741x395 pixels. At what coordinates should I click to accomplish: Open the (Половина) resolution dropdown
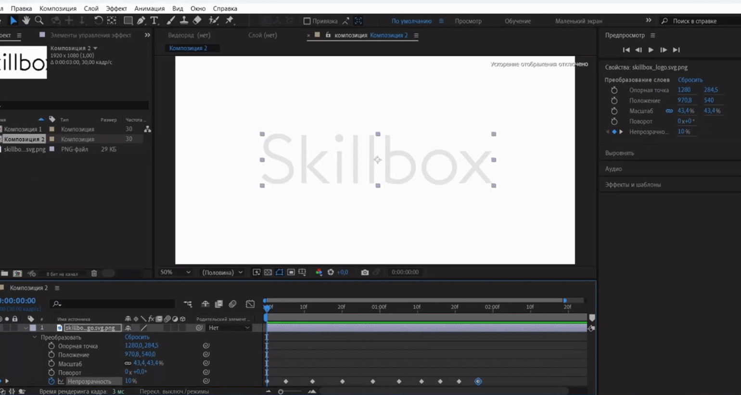coord(222,272)
